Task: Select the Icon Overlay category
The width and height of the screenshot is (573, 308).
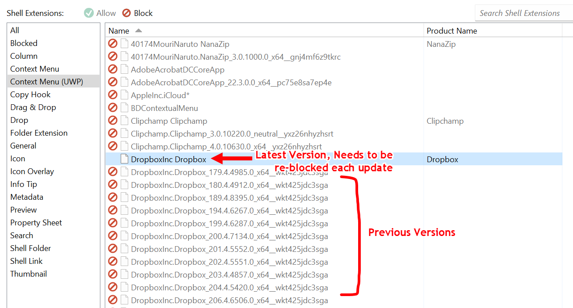Action: [32, 171]
